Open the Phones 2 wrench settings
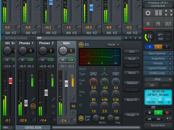 click(x=53, y=99)
